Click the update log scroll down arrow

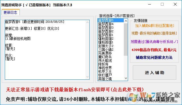88,77
